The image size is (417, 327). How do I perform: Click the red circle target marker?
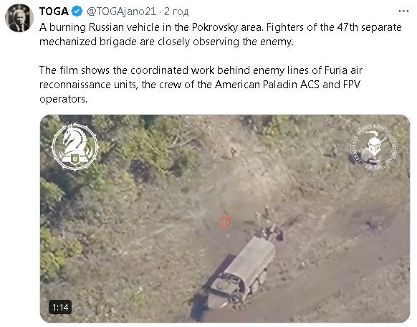tap(225, 222)
